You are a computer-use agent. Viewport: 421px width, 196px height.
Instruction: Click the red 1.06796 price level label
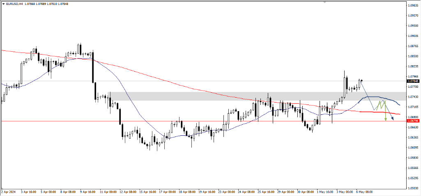[x=413, y=121]
